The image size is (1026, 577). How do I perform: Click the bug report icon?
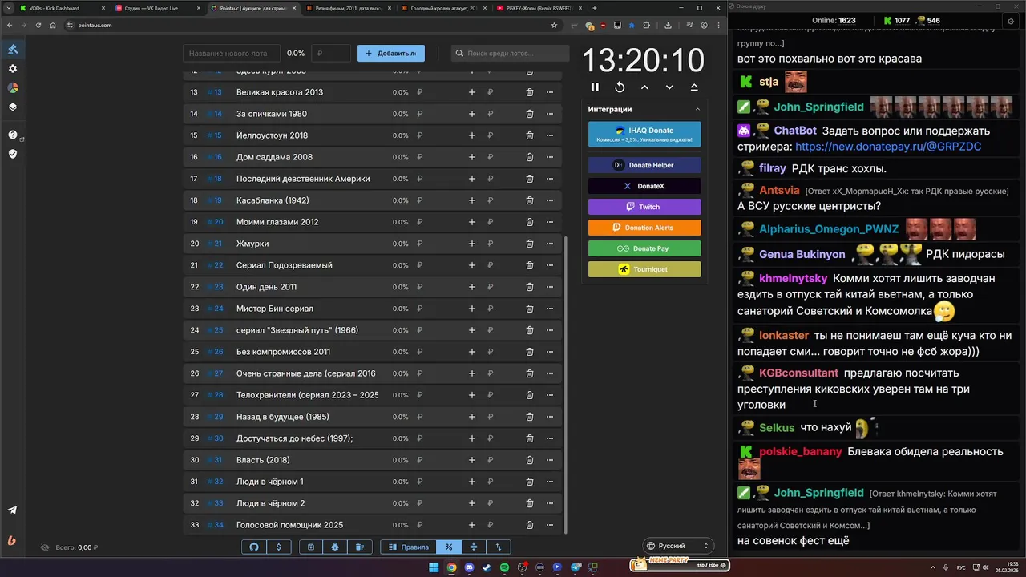[335, 547]
